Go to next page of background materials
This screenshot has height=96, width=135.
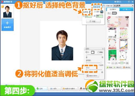[116, 63]
